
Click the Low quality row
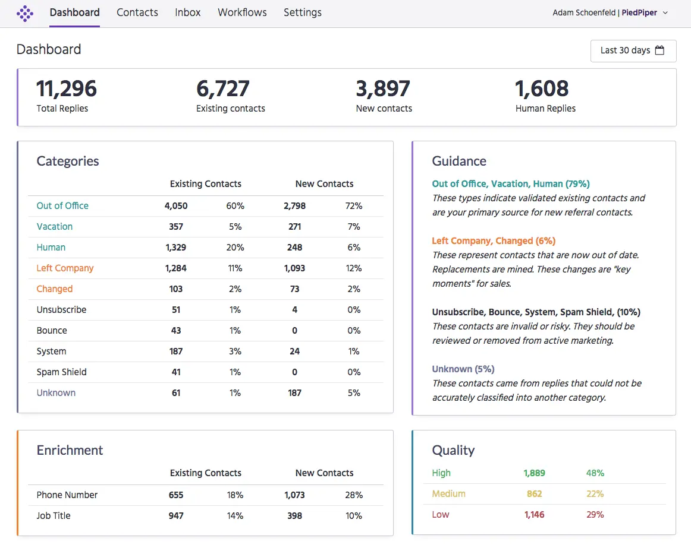click(x=441, y=515)
